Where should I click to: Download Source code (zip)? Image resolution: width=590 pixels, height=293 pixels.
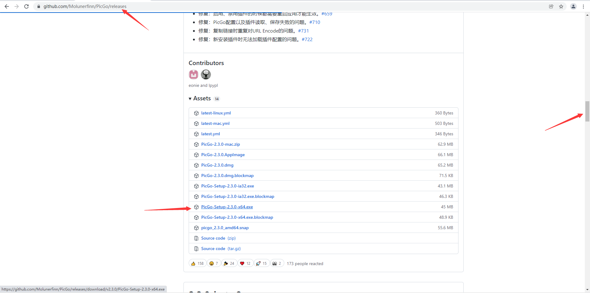point(218,238)
